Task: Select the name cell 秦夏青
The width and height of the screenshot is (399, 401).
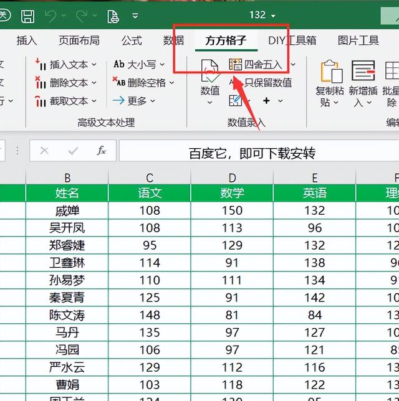Action: (67, 298)
